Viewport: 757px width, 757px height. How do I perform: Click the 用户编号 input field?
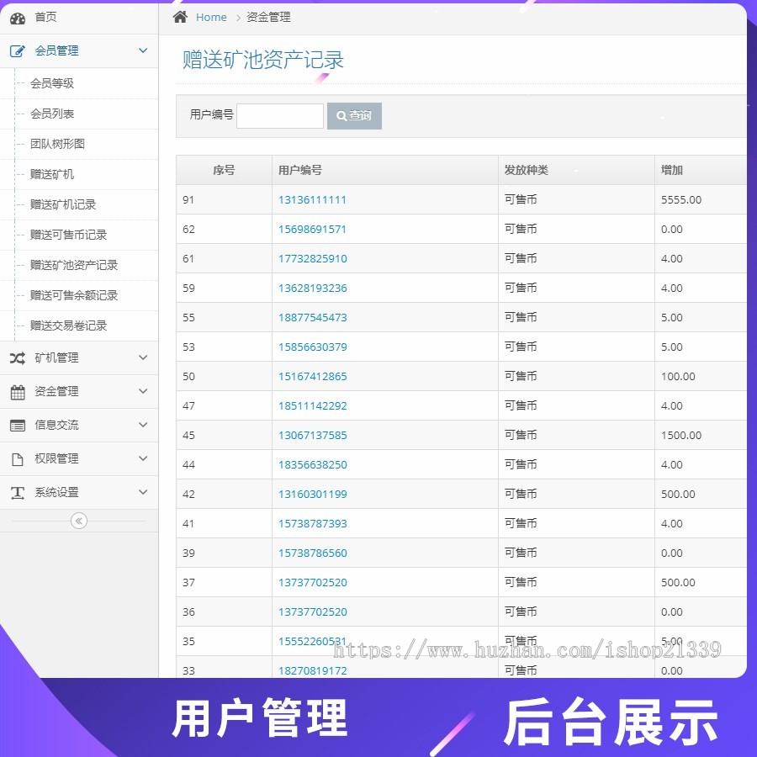[280, 115]
